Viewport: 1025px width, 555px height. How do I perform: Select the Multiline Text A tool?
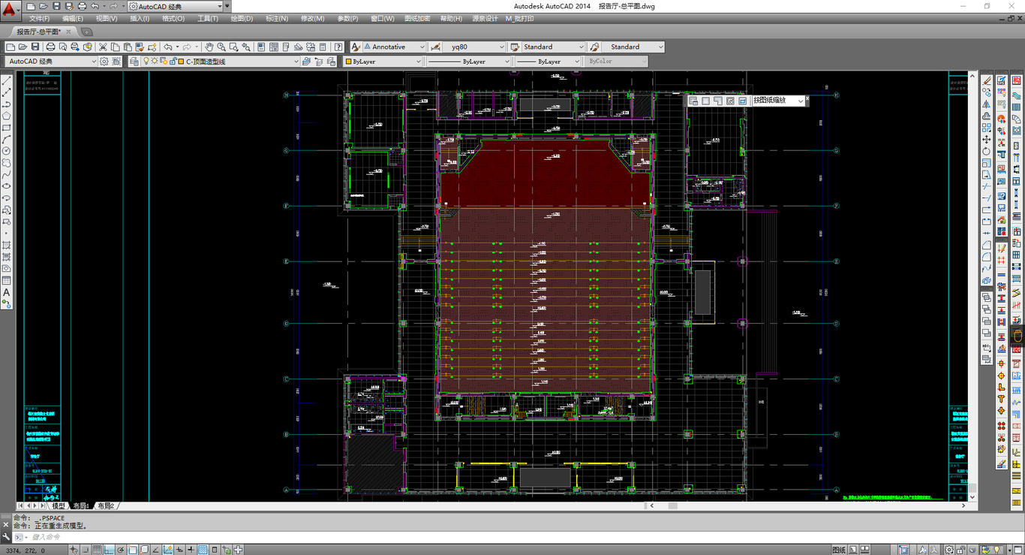[x=7, y=292]
